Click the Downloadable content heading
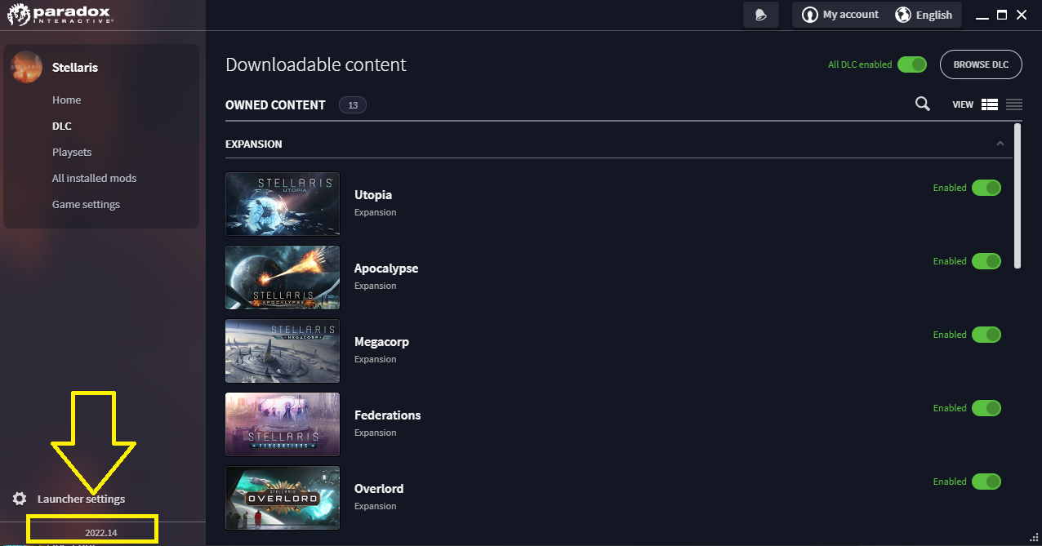Screen dimensions: 1042x546 (316, 64)
